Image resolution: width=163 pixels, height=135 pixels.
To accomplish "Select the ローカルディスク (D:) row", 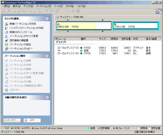I will [x=104, y=54].
